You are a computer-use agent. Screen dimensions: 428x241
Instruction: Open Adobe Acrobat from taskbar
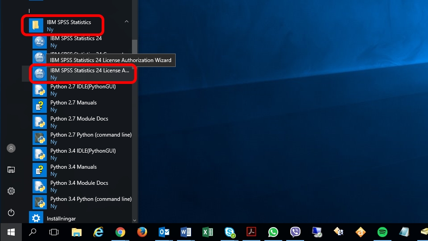pos(251,232)
